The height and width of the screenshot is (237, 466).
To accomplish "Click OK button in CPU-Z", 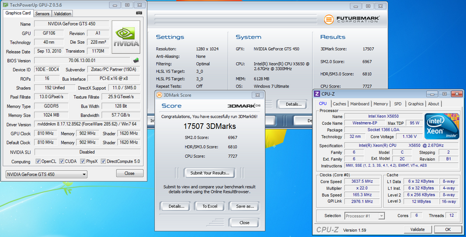I will pyautogui.click(x=448, y=229).
